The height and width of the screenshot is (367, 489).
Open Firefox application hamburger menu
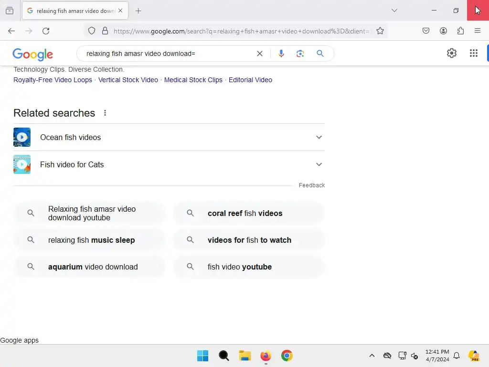tap(477, 31)
